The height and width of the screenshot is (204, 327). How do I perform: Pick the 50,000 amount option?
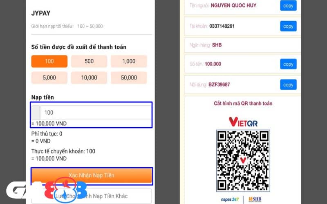129,78
